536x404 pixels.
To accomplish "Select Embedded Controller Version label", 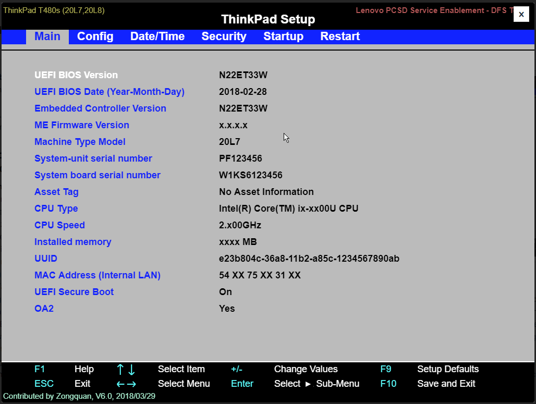I will [100, 108].
